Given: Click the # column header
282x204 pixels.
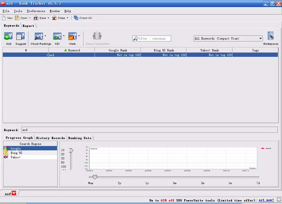Looking at the screenshot, I should pos(26,50).
